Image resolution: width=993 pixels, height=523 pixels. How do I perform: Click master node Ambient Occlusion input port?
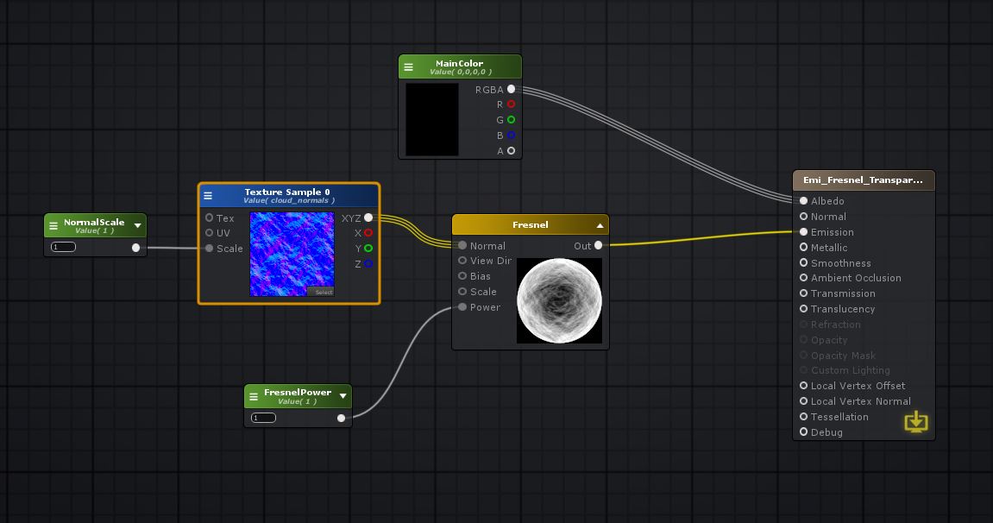point(803,277)
